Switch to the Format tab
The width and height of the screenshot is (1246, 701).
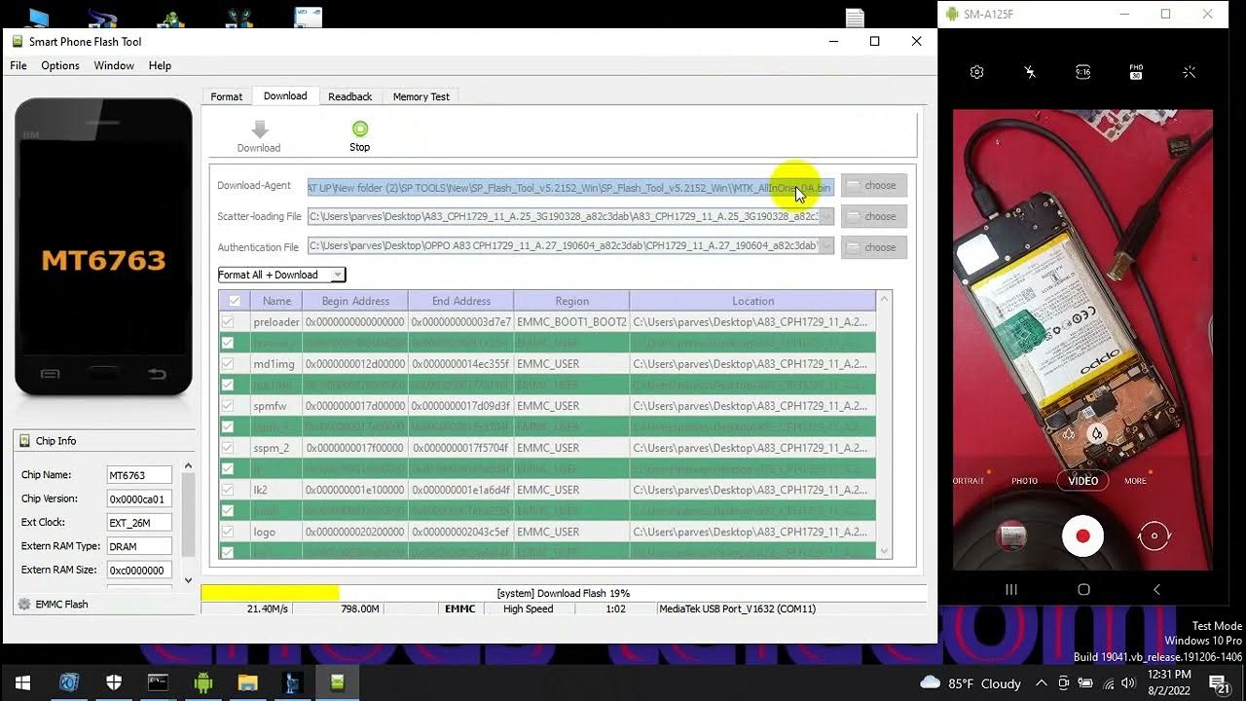click(227, 96)
